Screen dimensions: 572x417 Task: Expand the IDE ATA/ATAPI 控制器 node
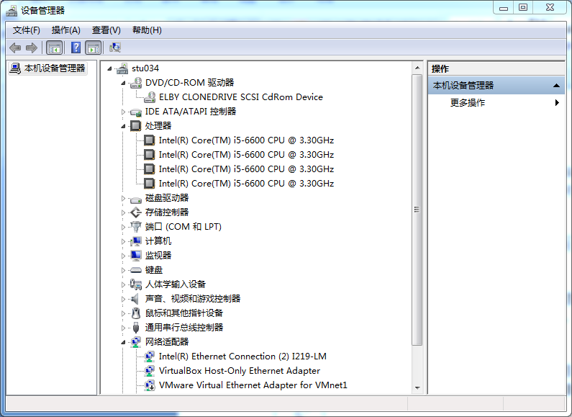pyautogui.click(x=123, y=112)
